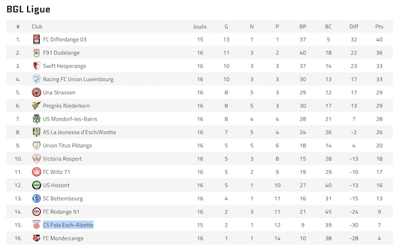Image resolution: width=396 pixels, height=249 pixels.
Task: Click the BGL Ligue heading
Action: [x=28, y=9]
